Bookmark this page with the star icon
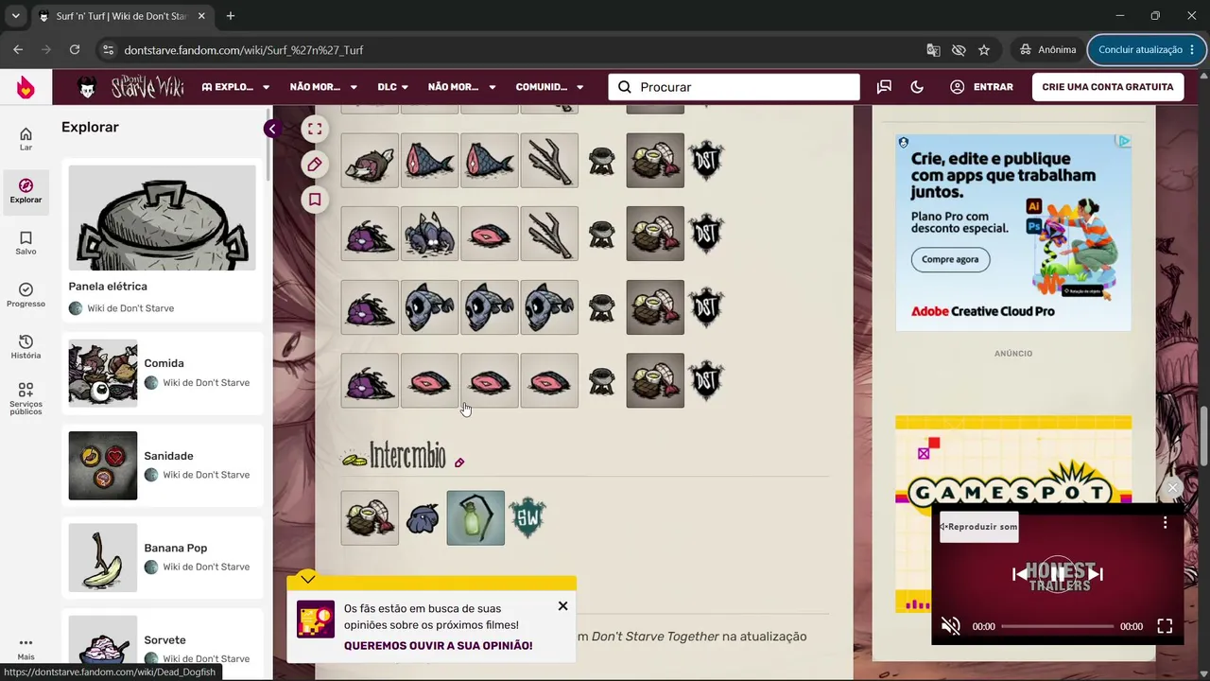Viewport: 1210px width, 681px height. [984, 49]
